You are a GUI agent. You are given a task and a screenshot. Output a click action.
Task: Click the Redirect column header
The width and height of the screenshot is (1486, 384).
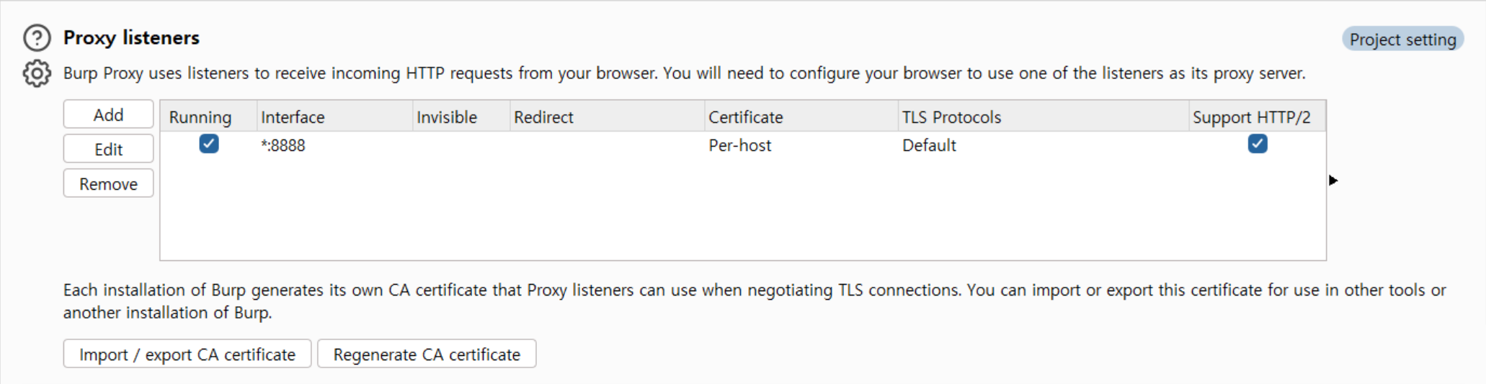coord(607,116)
